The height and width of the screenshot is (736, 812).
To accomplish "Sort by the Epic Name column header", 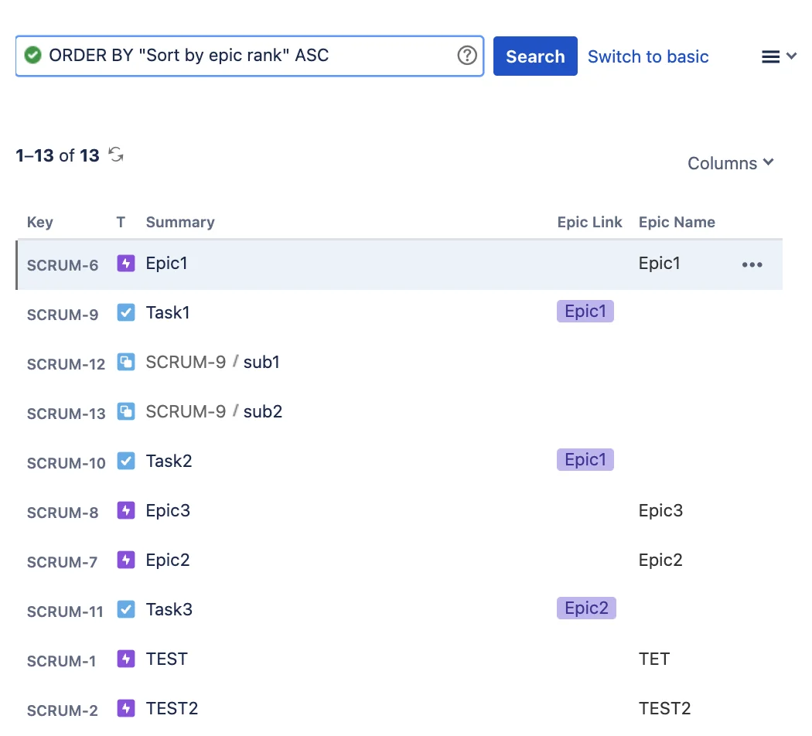I will pyautogui.click(x=677, y=222).
